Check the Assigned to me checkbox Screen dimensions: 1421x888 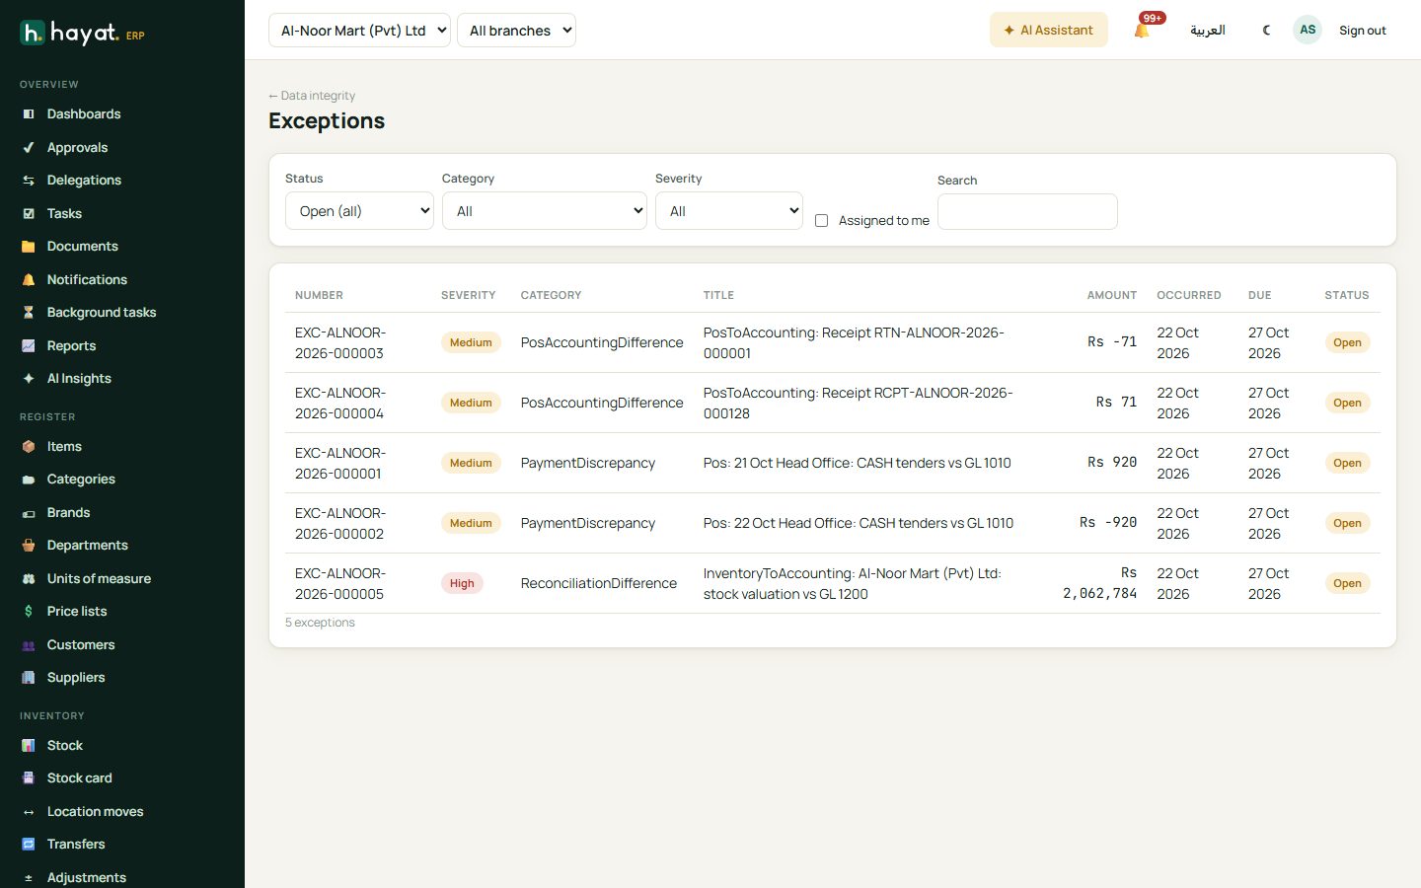tap(821, 221)
